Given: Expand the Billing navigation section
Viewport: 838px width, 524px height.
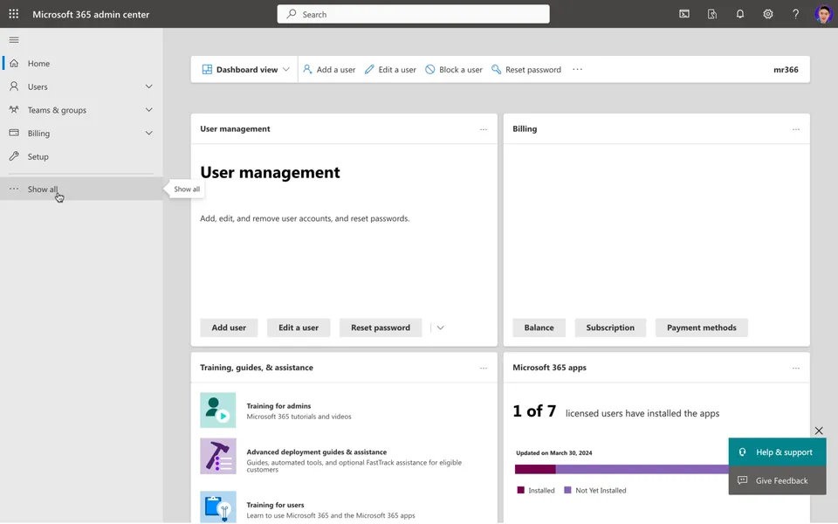Looking at the screenshot, I should 148,133.
